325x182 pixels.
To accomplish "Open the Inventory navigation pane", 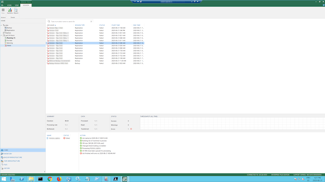I will 23,154.
